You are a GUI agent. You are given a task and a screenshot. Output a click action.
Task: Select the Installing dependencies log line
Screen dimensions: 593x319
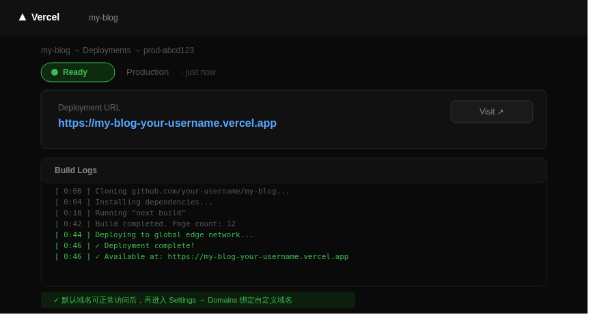134,202
